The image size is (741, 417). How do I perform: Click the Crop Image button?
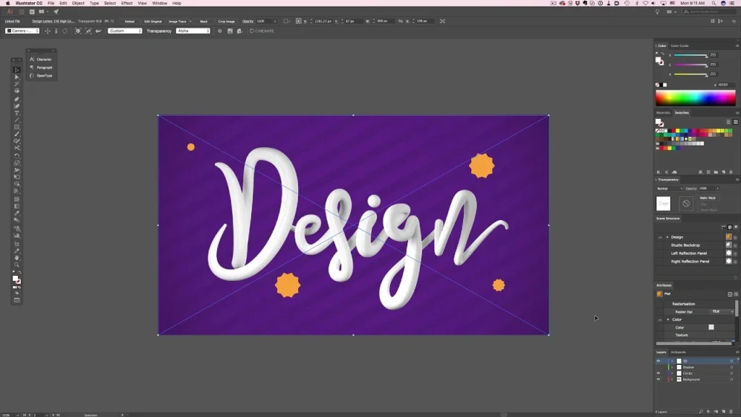(x=226, y=21)
